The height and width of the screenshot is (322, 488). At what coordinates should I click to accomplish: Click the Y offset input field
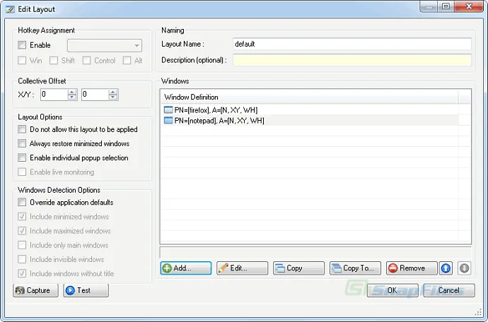(x=95, y=95)
